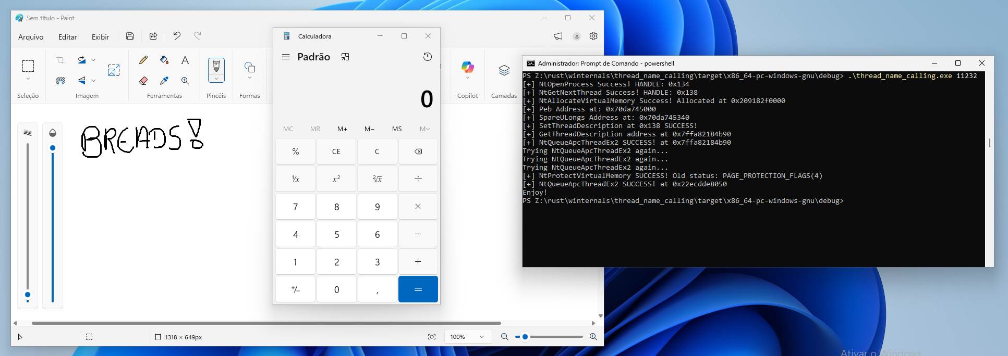The image size is (1008, 356).
Task: Click the backspace key in Calculator
Action: pos(418,151)
